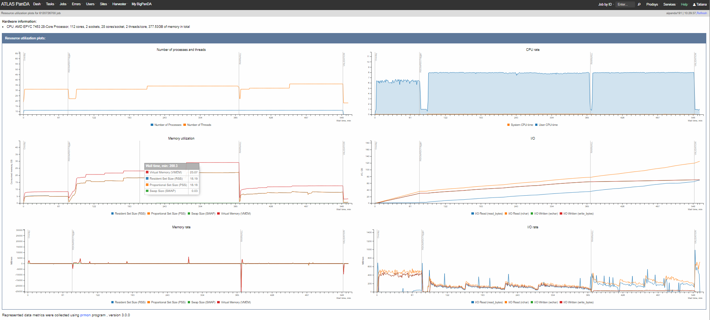This screenshot has width=710, height=320.
Task: Toggle write_bytes series in I/O rate legend
Action: [x=577, y=302]
